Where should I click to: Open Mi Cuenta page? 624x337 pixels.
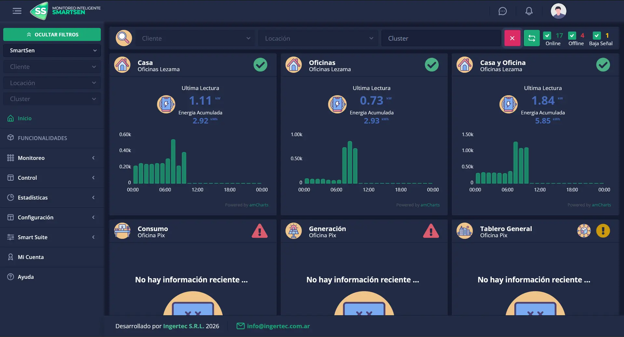52,257
